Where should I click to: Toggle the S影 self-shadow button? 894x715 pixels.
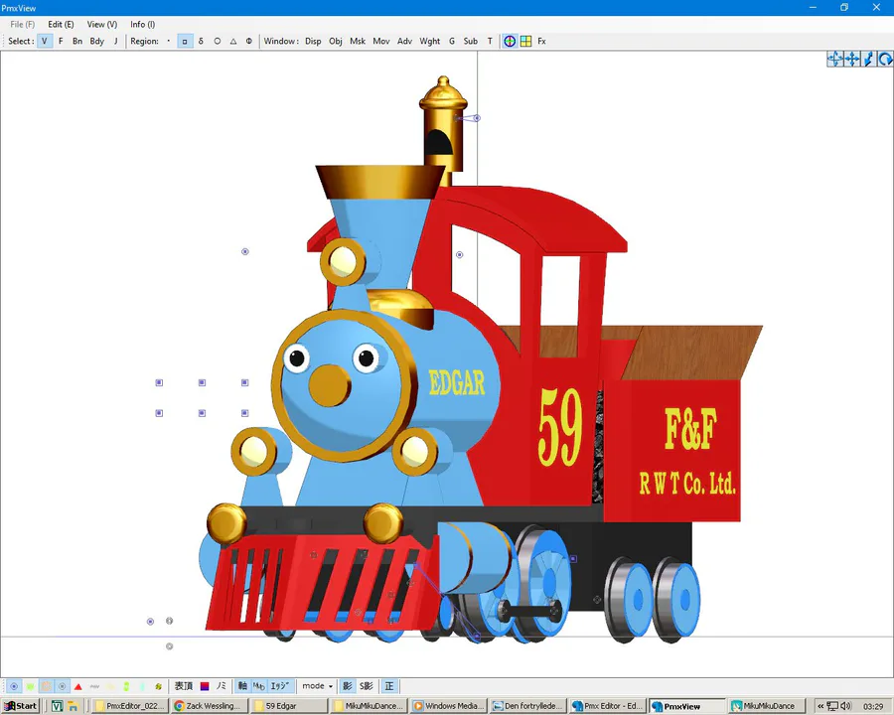(x=366, y=686)
